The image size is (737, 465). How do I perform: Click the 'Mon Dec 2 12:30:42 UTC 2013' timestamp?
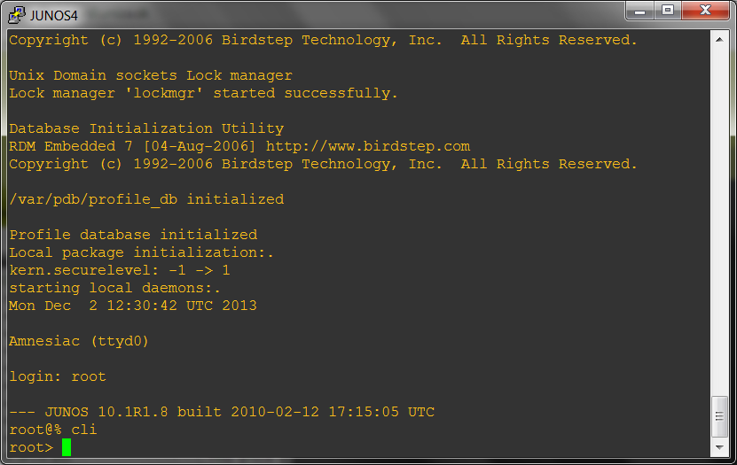[133, 306]
